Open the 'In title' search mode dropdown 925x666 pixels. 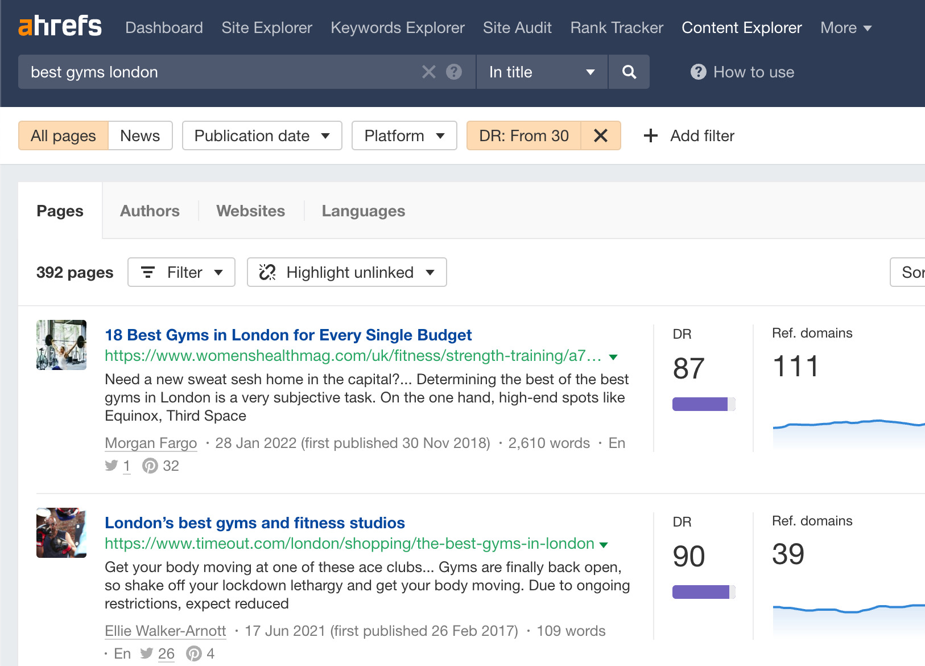(540, 72)
